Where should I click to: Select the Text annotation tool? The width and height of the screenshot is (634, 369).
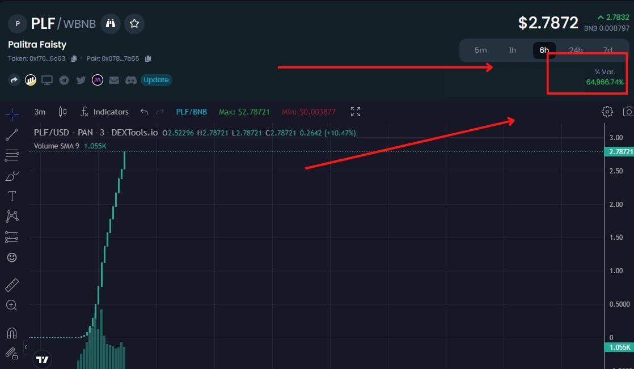click(12, 196)
